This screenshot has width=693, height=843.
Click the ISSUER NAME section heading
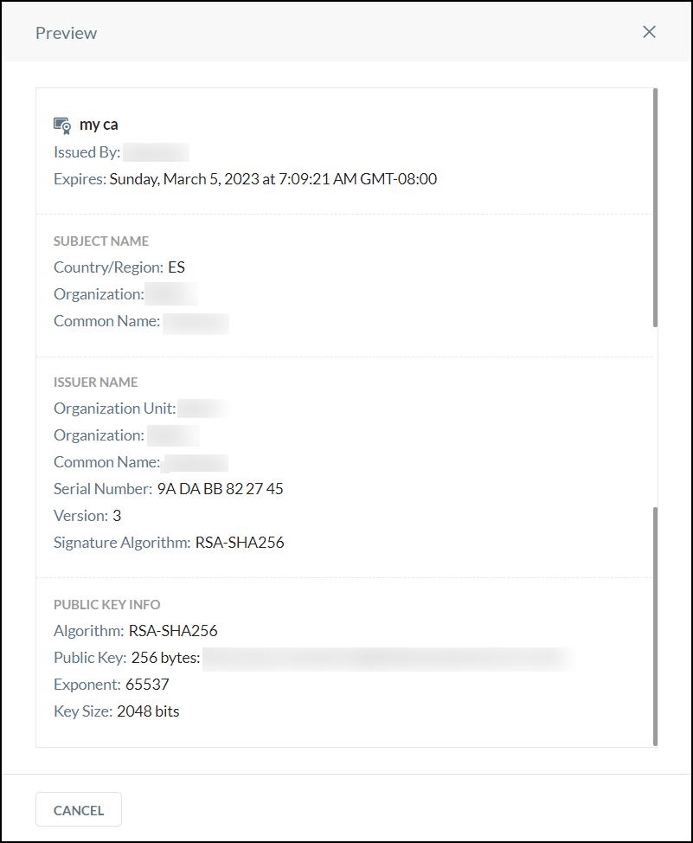96,383
